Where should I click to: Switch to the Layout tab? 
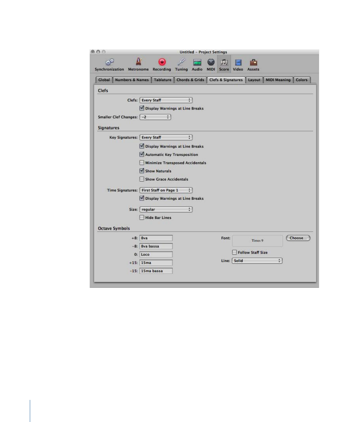(x=254, y=80)
